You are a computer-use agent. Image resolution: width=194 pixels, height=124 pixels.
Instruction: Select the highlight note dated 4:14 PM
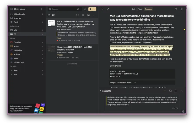pos(142,102)
